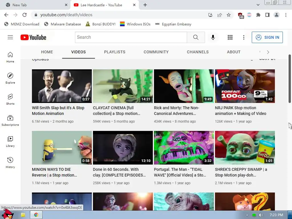Go back with browser back arrow

(6, 15)
